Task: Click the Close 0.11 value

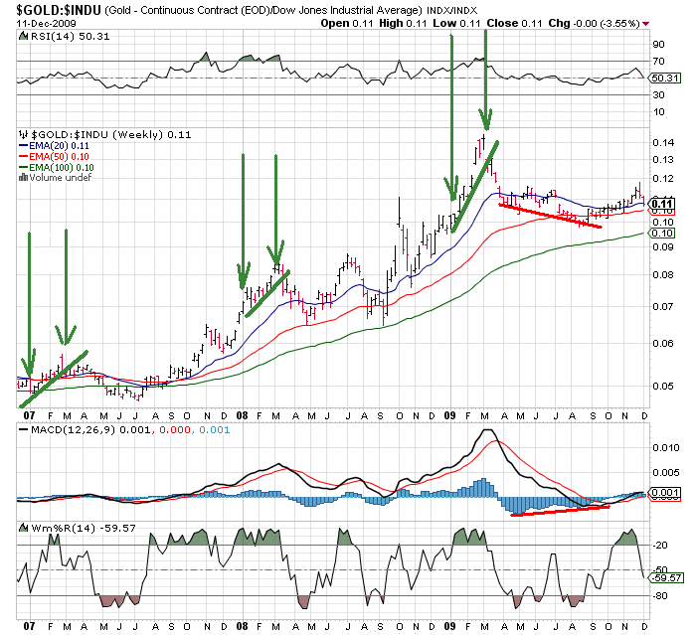Action: click(514, 23)
